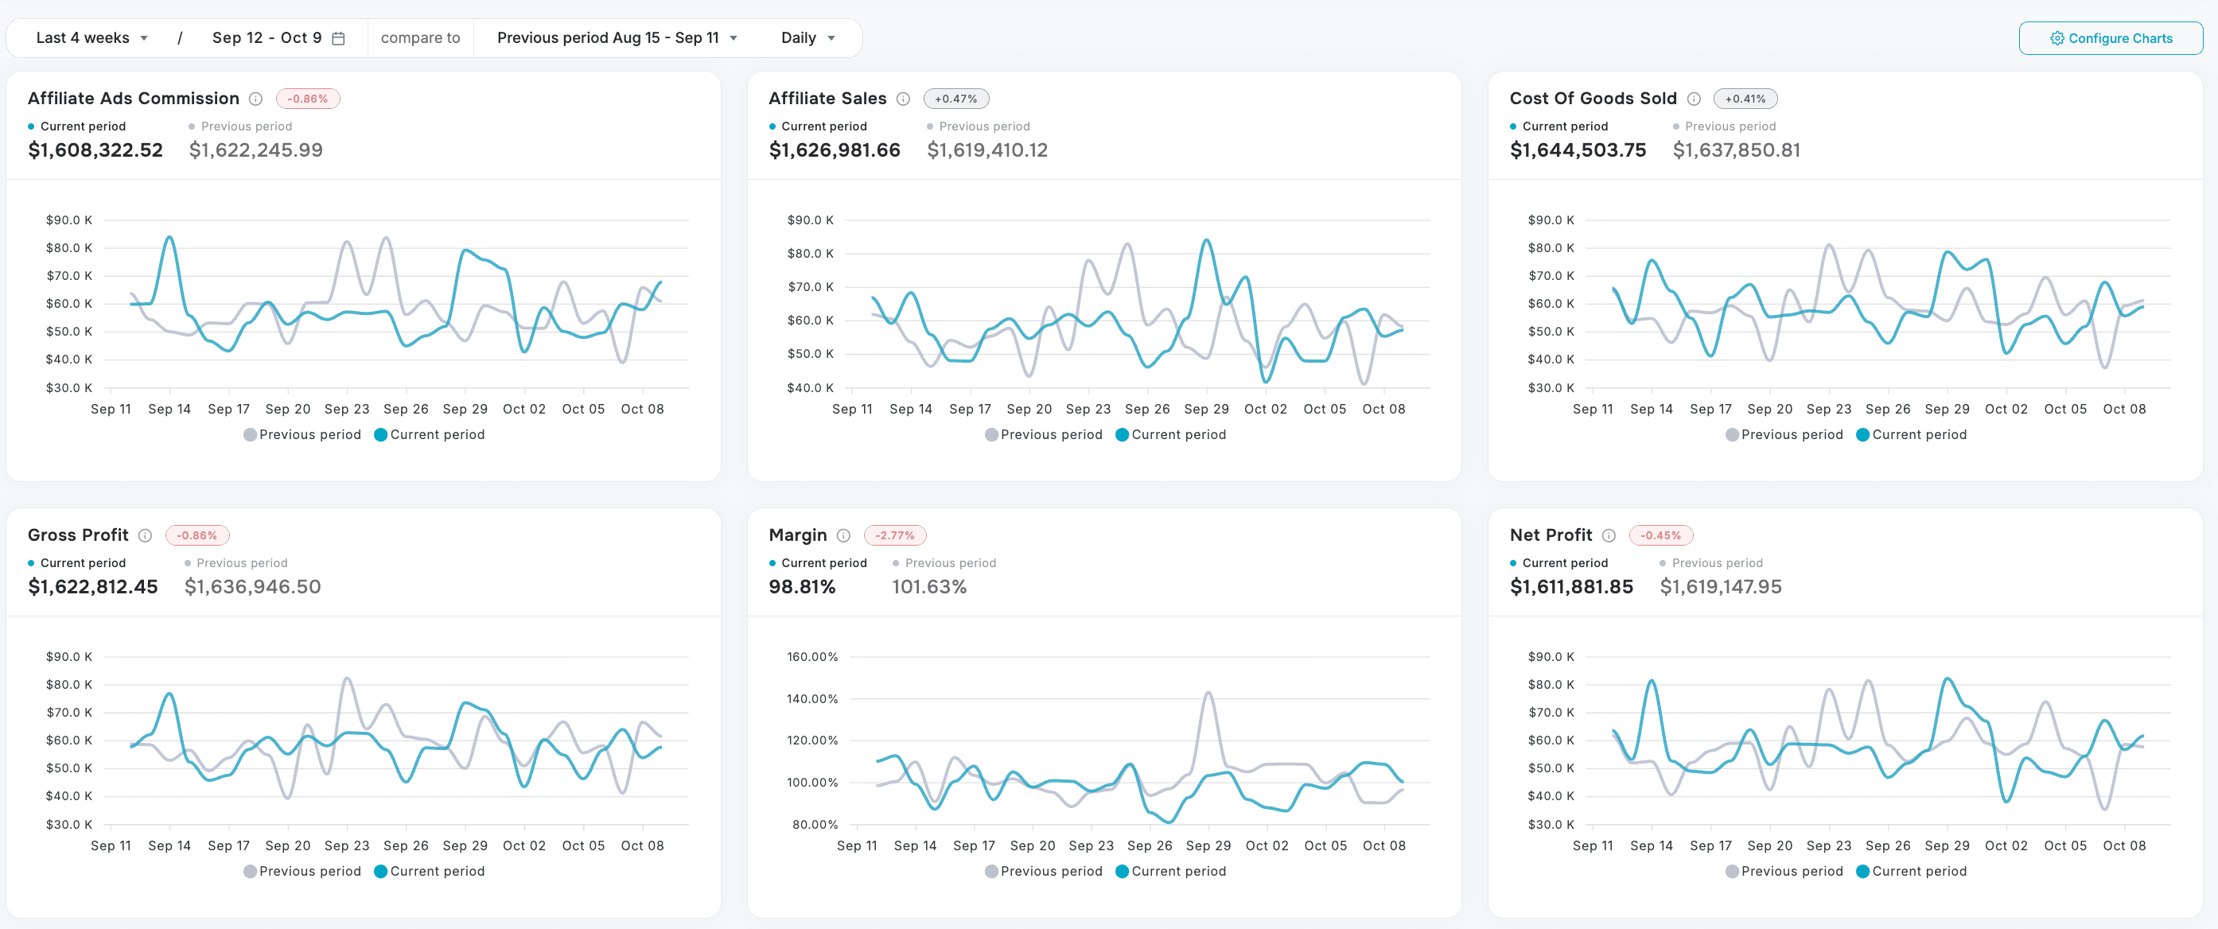Click the Configure Charts button
This screenshot has width=2218, height=929.
click(x=2111, y=38)
